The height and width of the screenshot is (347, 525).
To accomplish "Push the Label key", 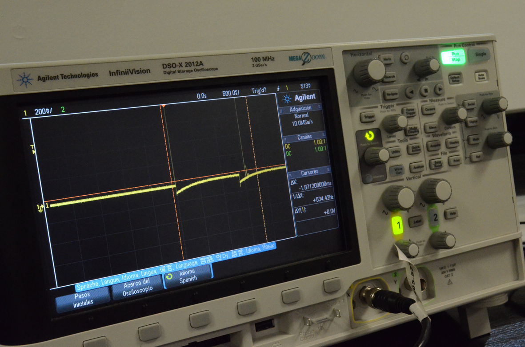I will point(417,221).
